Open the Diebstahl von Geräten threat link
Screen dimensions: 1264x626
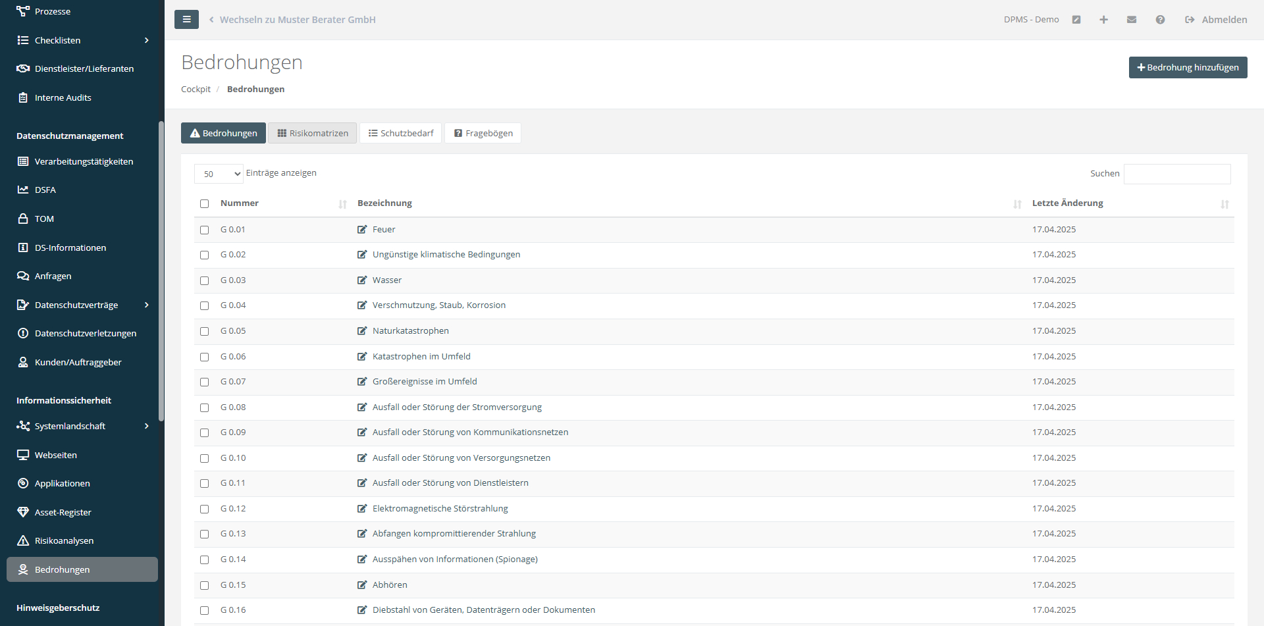[x=483, y=610]
